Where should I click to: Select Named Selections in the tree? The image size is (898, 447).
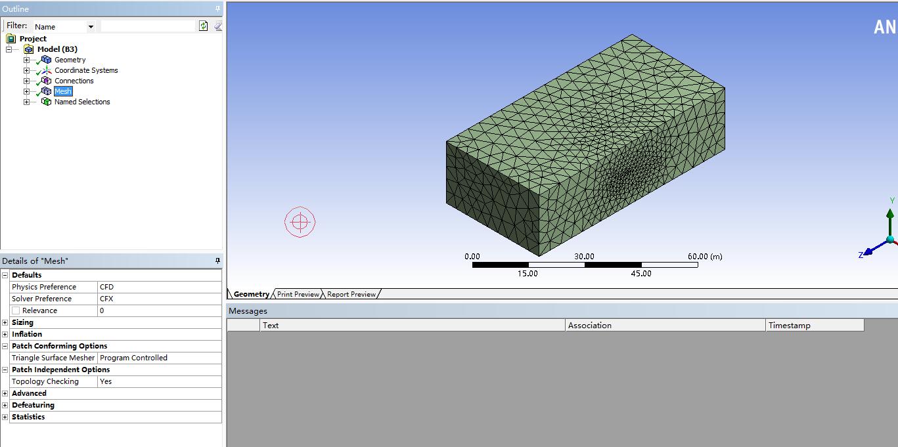[x=82, y=102]
